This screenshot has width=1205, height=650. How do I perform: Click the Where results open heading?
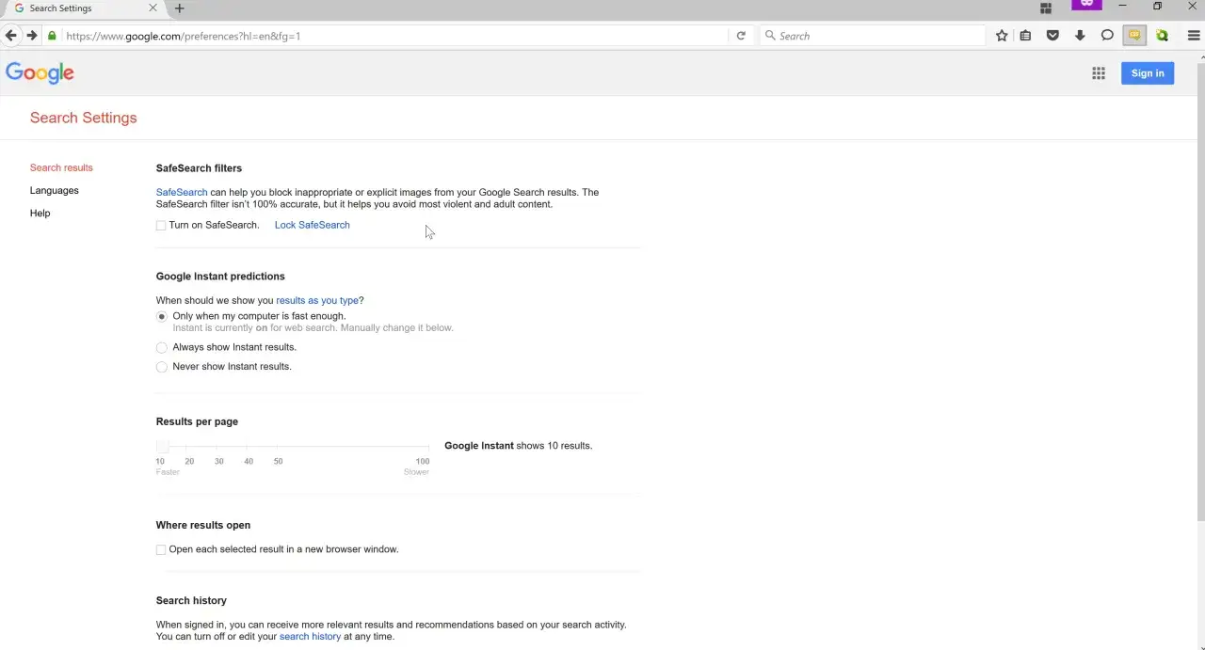tap(203, 525)
